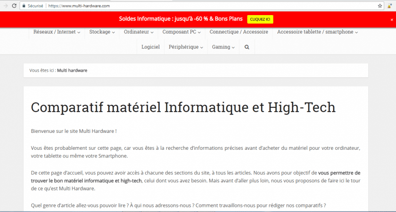Click the URL address bar field
Viewport: 396px width, 212px height.
click(202, 6)
